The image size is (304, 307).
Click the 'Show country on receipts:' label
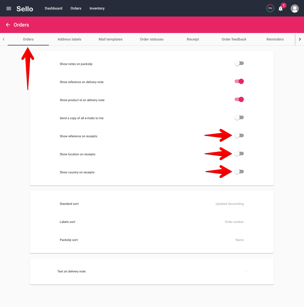pyautogui.click(x=77, y=172)
